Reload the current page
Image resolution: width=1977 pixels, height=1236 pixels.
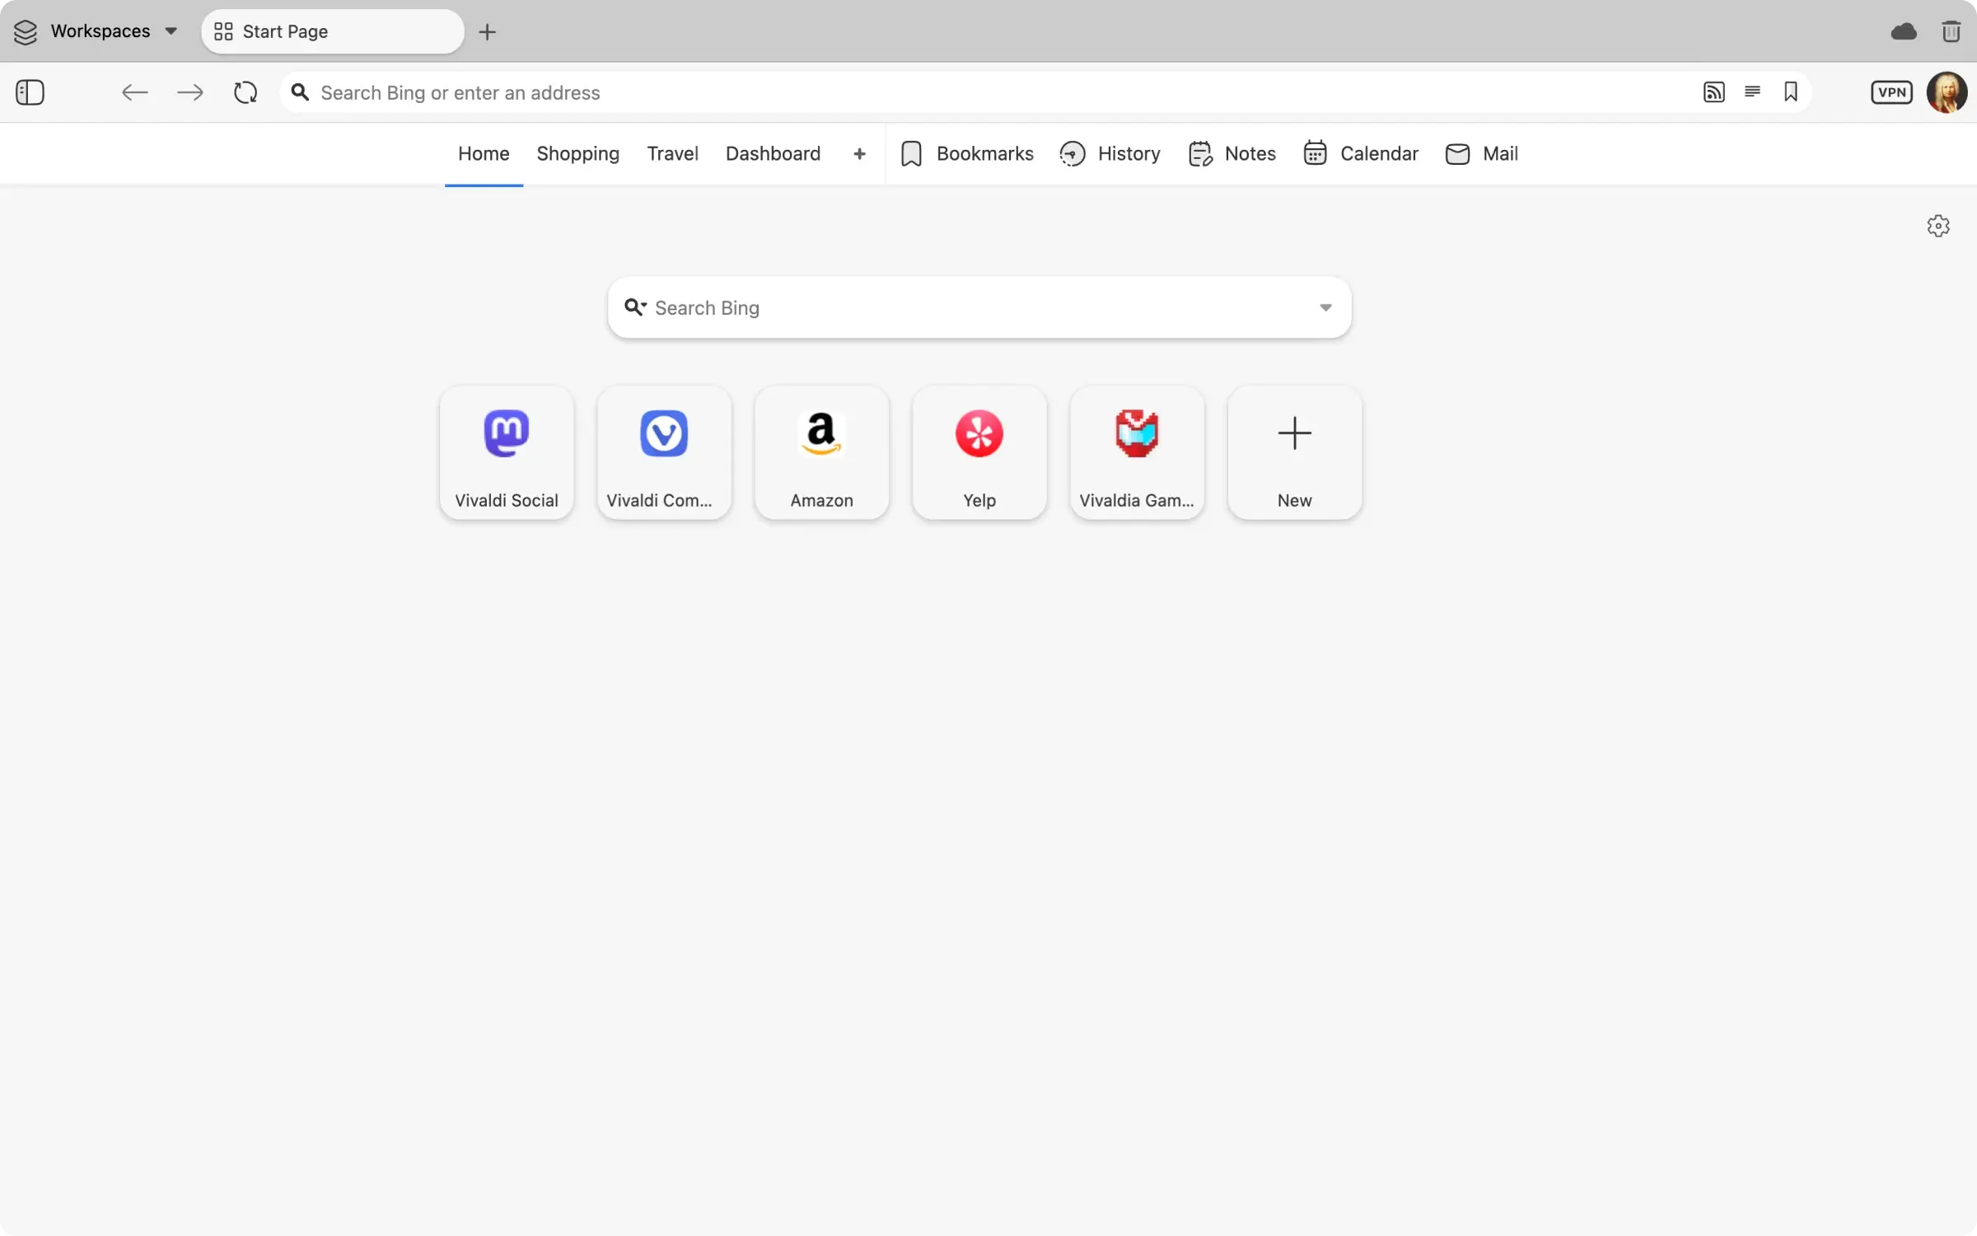pyautogui.click(x=245, y=92)
